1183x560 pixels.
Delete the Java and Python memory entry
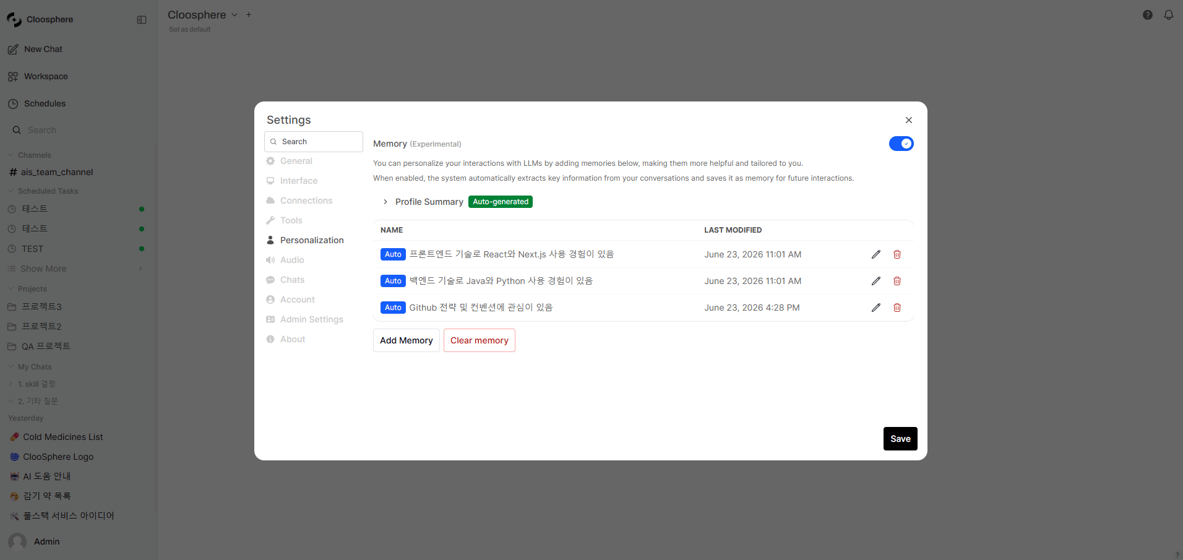tap(897, 281)
